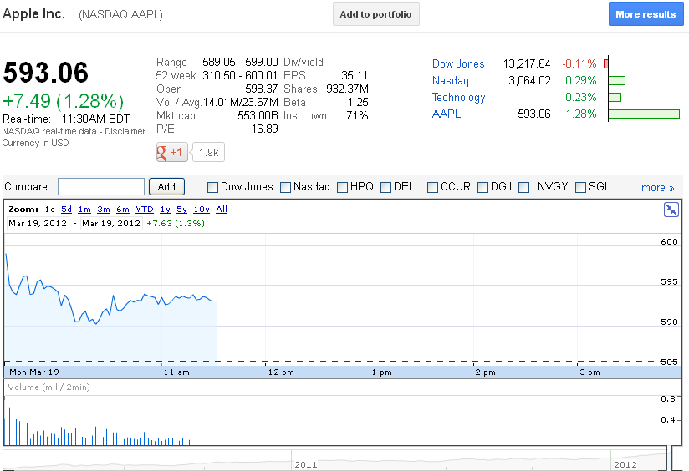Open the Dow Jones index link
Screen dimensions: 689x471
click(458, 64)
